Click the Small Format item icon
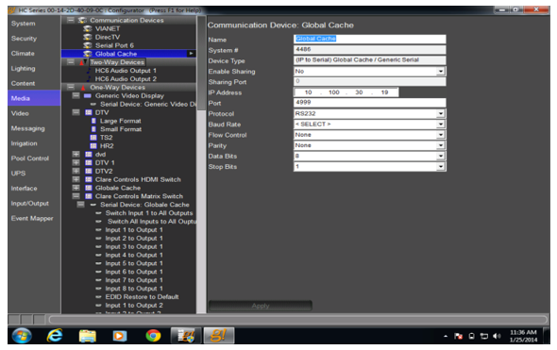 [x=93, y=129]
